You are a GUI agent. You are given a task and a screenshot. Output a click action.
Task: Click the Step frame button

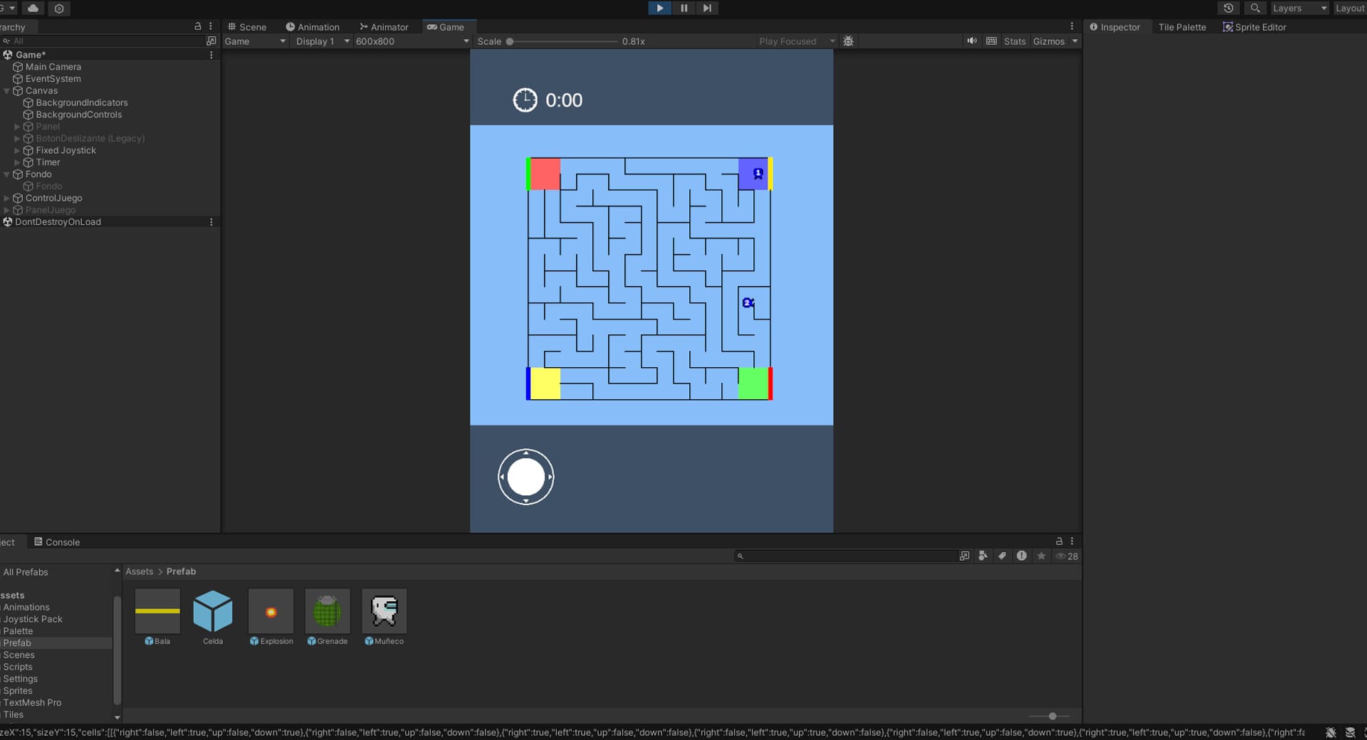(x=707, y=8)
